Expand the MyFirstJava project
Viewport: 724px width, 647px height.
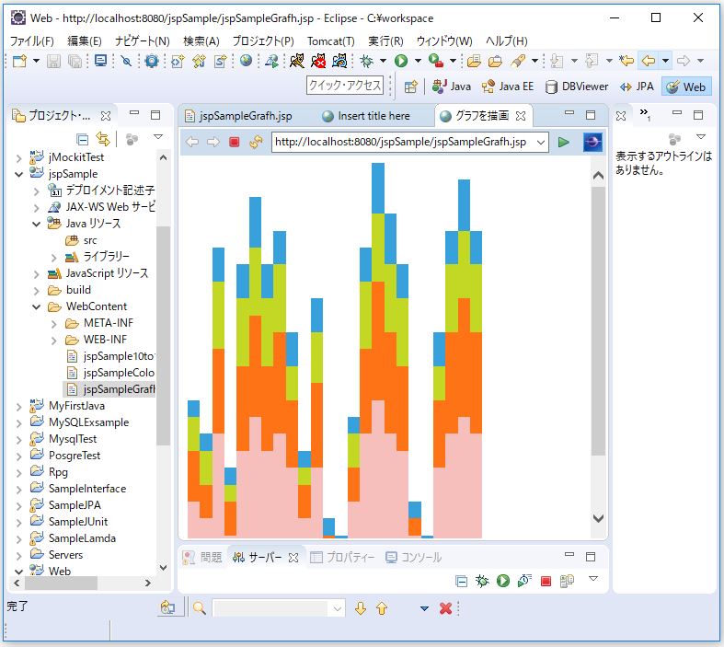[19, 407]
